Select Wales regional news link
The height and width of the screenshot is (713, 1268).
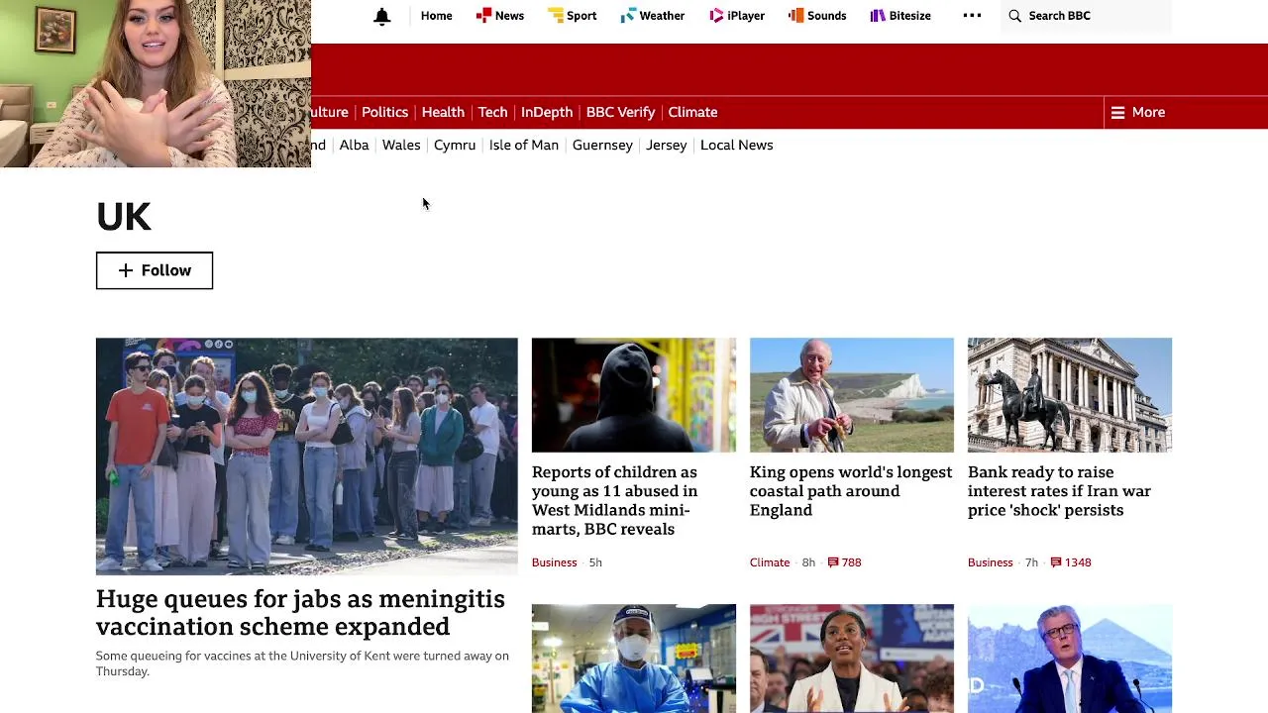coord(401,146)
